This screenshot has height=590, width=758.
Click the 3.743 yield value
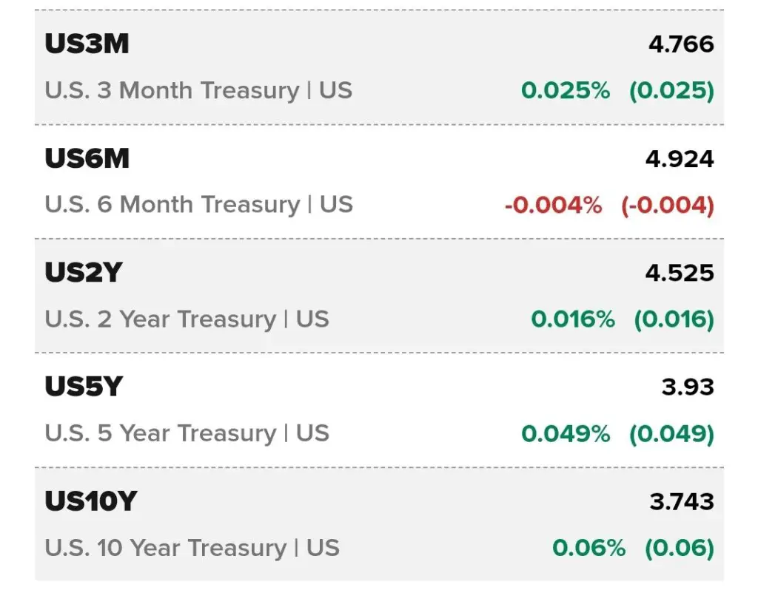[x=682, y=501]
